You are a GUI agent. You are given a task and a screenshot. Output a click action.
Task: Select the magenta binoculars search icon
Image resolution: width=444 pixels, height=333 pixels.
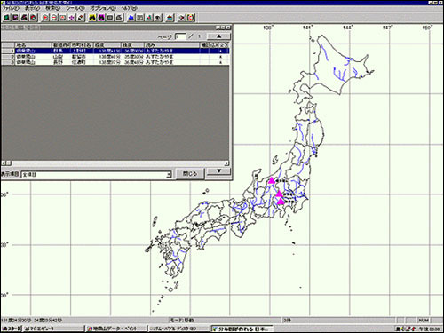[x=101, y=18]
